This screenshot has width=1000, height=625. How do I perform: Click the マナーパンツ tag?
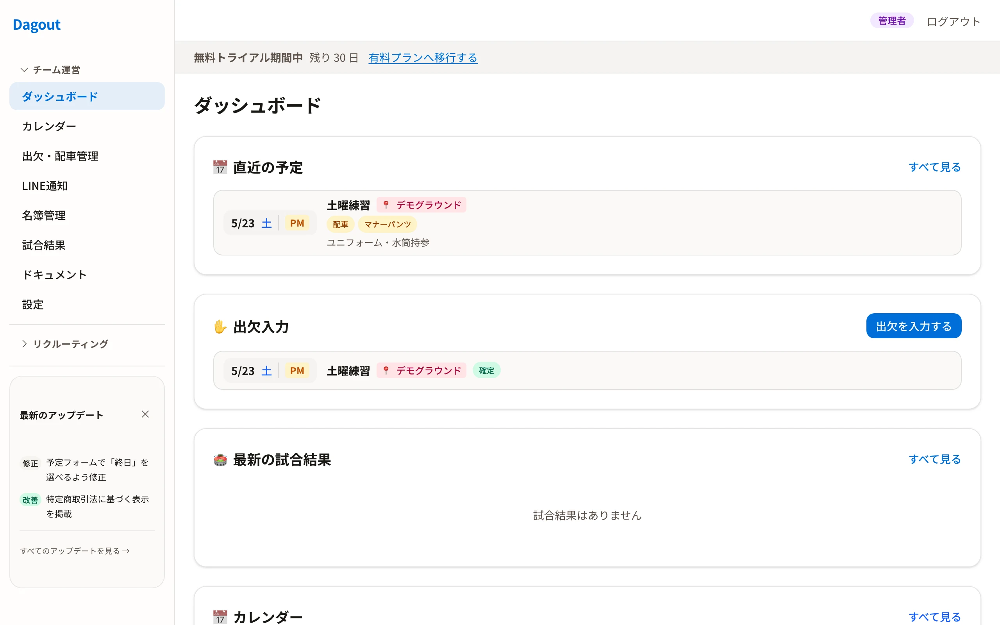click(x=387, y=225)
